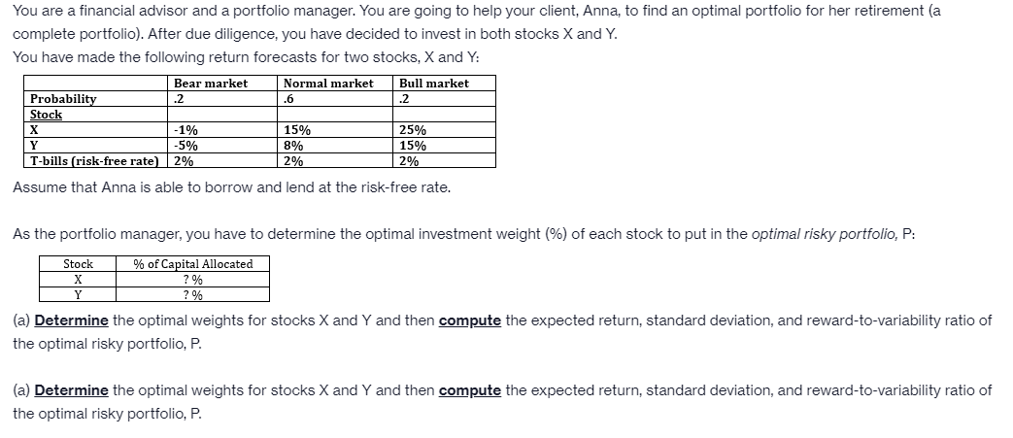
Task: Select stock X bull market return 25%
Action: click(x=413, y=130)
